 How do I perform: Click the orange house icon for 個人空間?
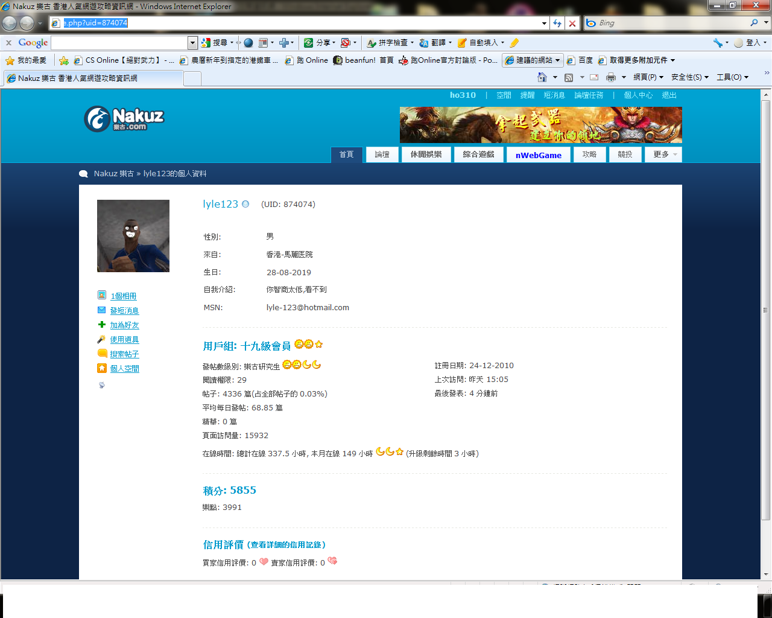(x=102, y=368)
